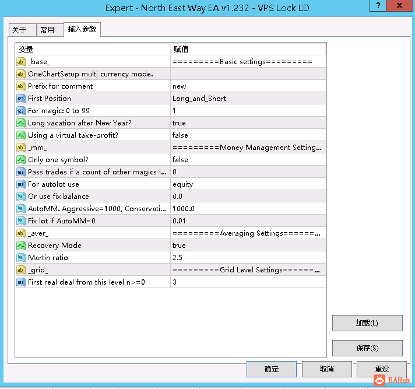Image resolution: width=415 pixels, height=389 pixels.
Task: Confirm with the 确定 button
Action: point(271,369)
